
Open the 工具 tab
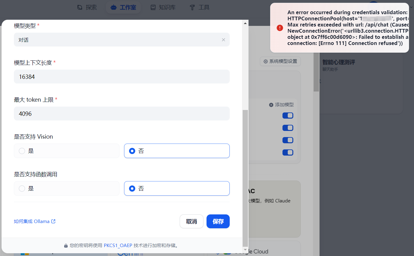point(199,7)
